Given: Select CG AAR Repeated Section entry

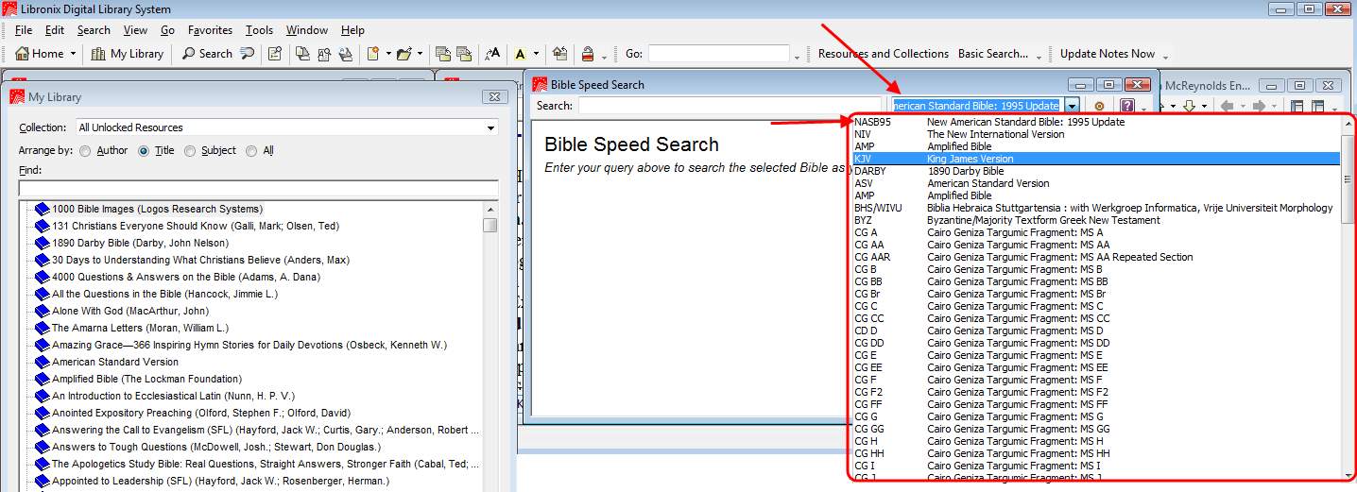Looking at the screenshot, I should click(1096, 257).
